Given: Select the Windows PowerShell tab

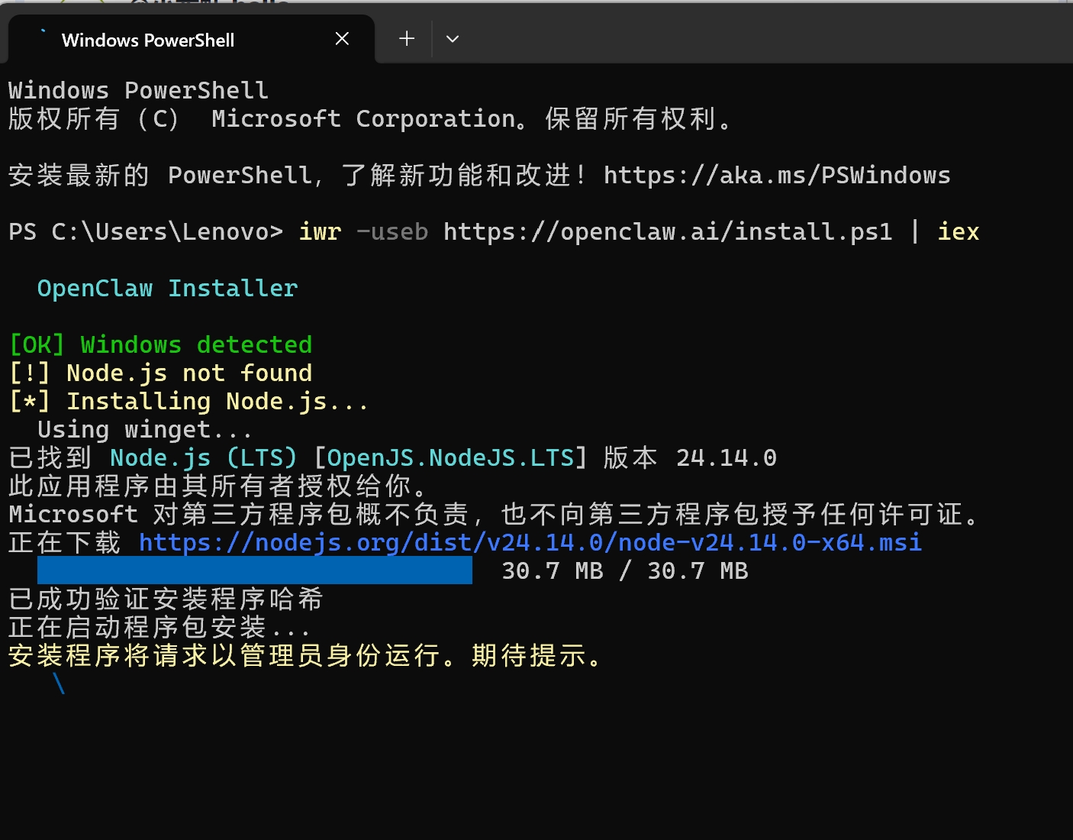Looking at the screenshot, I should 148,40.
